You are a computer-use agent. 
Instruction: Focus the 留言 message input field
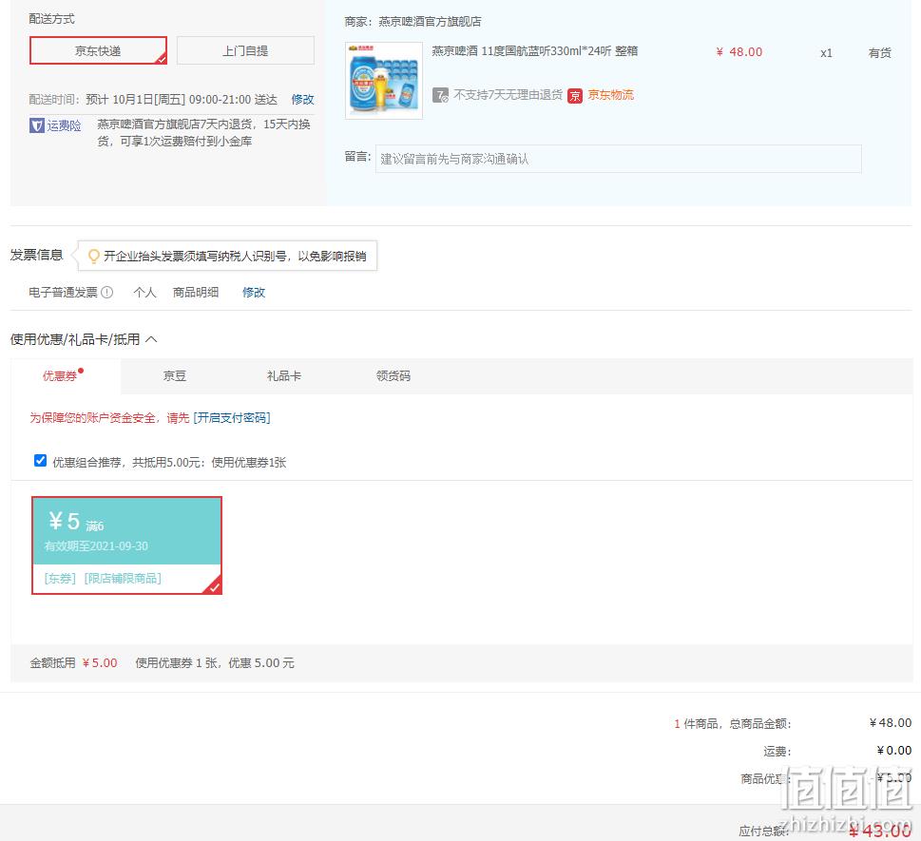tap(619, 159)
